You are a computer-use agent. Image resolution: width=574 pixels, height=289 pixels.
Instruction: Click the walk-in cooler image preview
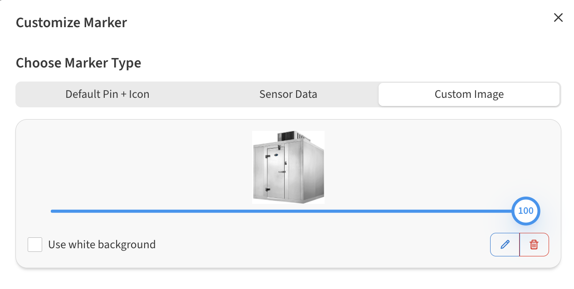pos(288,167)
